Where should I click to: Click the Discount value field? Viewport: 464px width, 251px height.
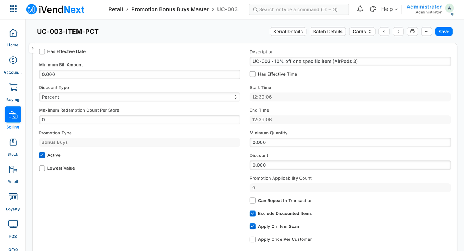pos(350,165)
